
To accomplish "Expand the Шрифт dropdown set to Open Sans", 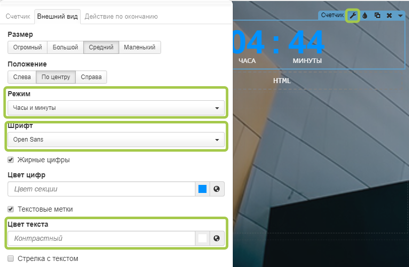I will [116, 140].
